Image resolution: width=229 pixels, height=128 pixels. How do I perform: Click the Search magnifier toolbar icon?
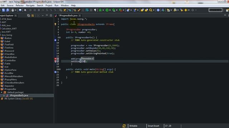point(151,10)
